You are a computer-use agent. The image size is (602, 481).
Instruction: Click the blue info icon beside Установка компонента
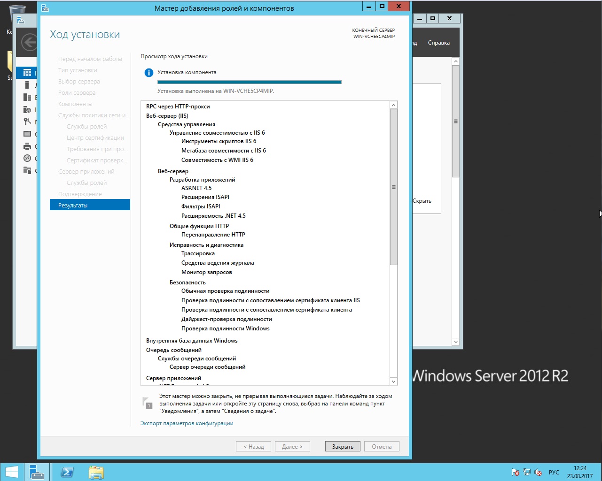click(149, 73)
